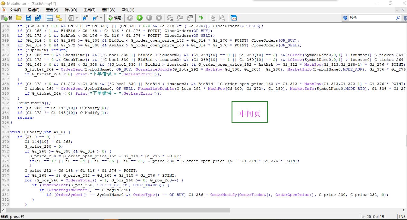Viewport: 407px width, 220px height.
Task: Run search with magnifier icon
Action: (x=398, y=18)
